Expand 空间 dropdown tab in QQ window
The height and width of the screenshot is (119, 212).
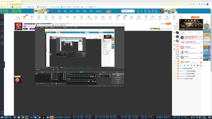click(x=198, y=32)
